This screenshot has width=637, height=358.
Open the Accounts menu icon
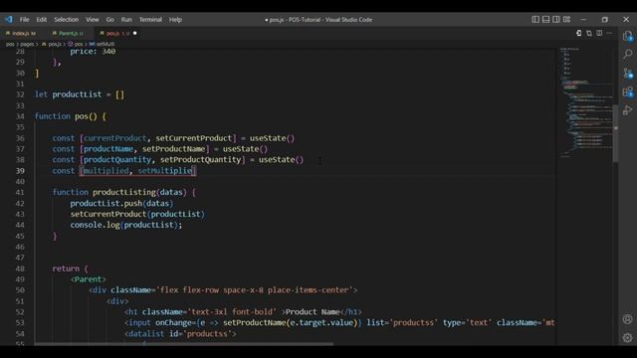click(x=628, y=319)
